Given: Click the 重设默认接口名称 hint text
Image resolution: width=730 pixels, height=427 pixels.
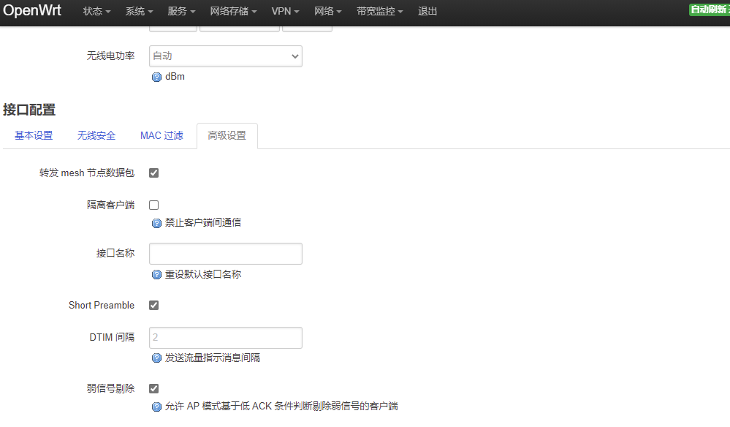Looking at the screenshot, I should [203, 274].
